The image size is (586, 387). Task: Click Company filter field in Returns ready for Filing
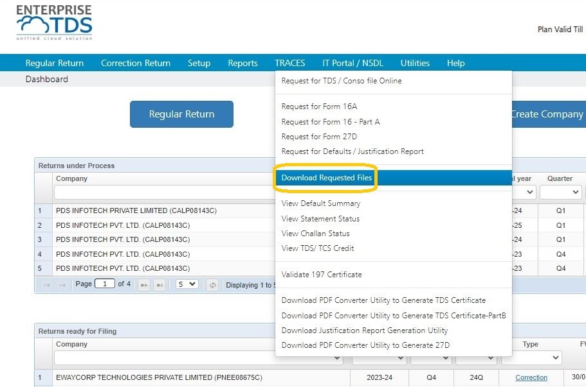198,358
